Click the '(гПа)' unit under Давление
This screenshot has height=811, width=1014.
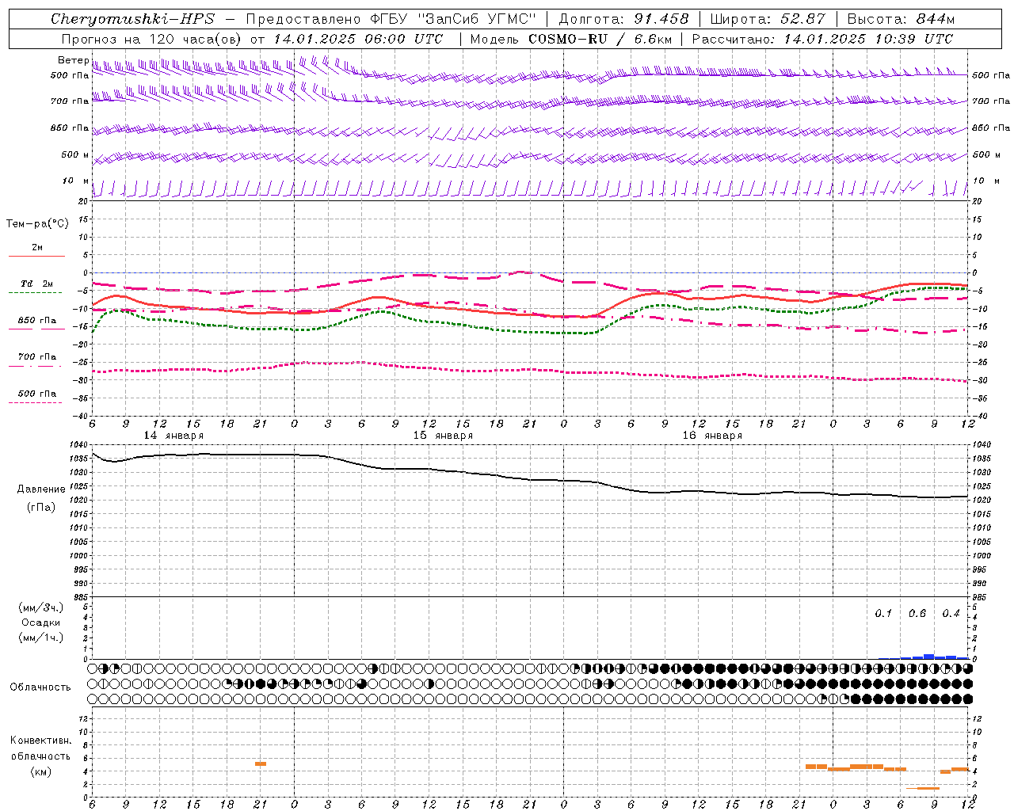(41, 507)
